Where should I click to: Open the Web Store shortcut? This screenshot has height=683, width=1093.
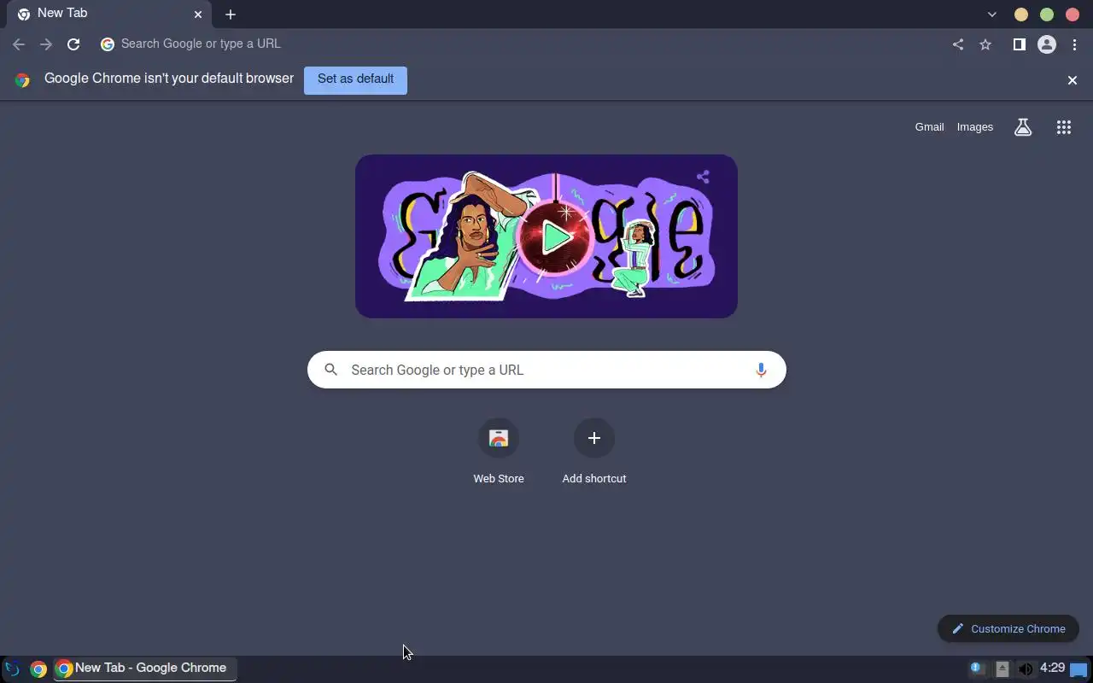click(499, 452)
